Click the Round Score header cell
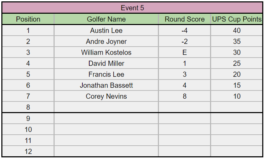265x158 pixels. click(184, 19)
